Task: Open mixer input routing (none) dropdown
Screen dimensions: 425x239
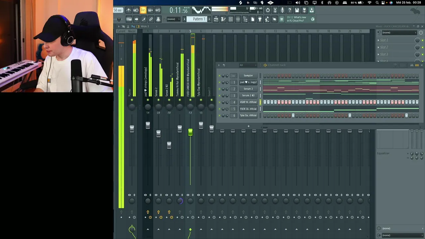Action: (399, 33)
